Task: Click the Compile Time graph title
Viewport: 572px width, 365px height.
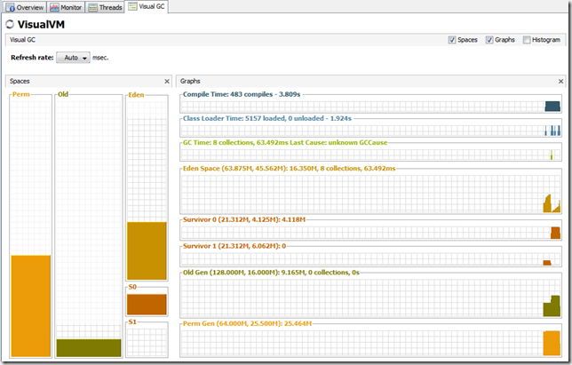Action: coord(242,94)
